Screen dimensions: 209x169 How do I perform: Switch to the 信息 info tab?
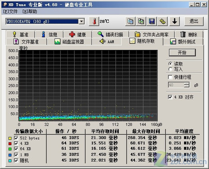49,35
